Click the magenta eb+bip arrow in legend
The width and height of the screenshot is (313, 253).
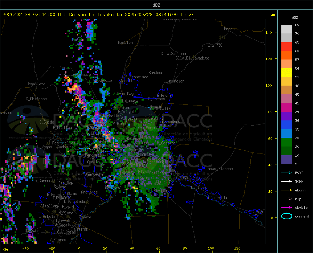287,208
